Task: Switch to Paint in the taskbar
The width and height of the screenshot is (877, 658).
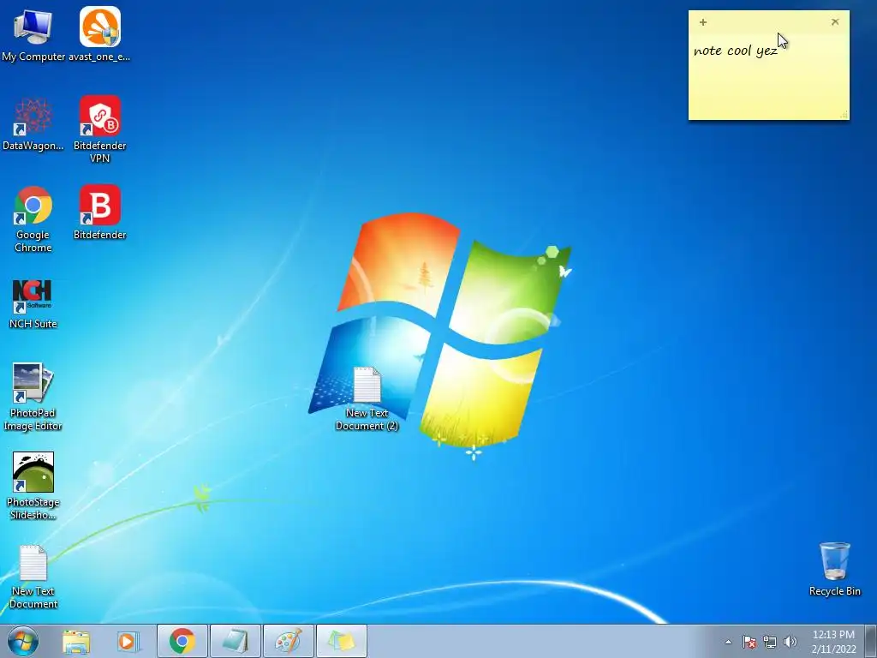Action: (x=288, y=641)
